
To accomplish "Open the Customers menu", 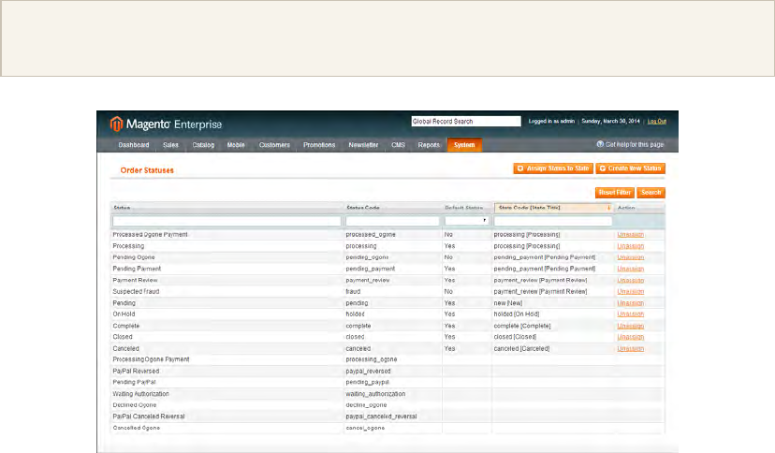I will [x=274, y=145].
